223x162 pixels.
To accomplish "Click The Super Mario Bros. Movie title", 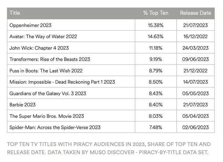I will click(x=47, y=116).
